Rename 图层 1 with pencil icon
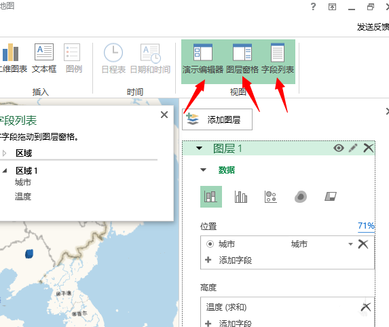Screen dimensions: 389x327 [353, 148]
